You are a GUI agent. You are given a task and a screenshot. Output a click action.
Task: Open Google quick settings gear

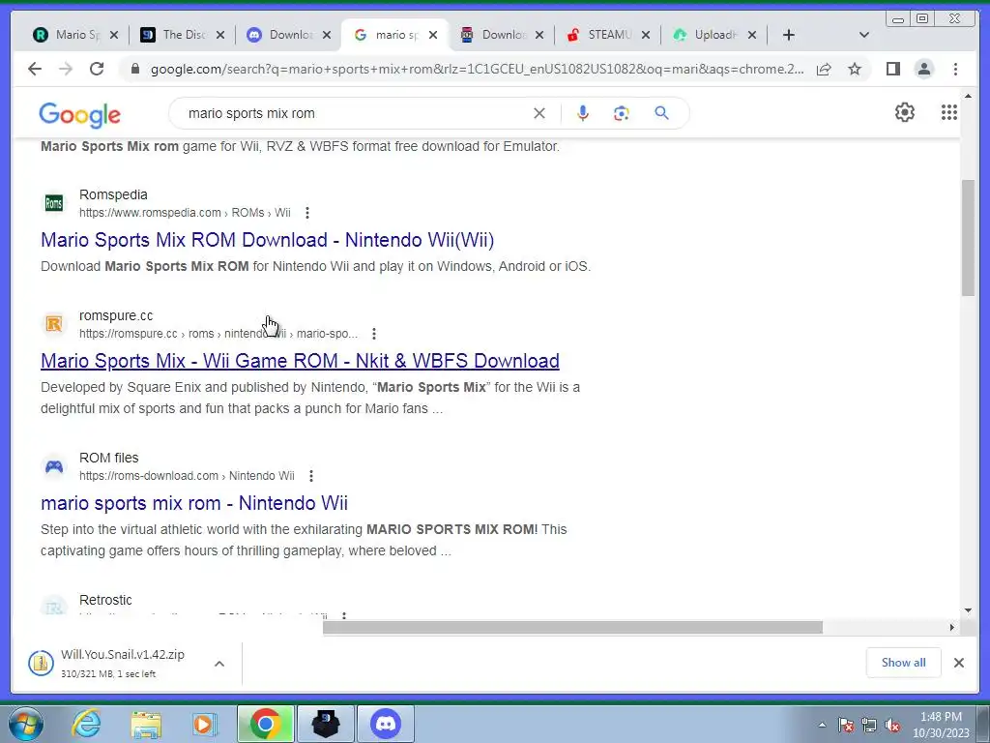(x=905, y=112)
